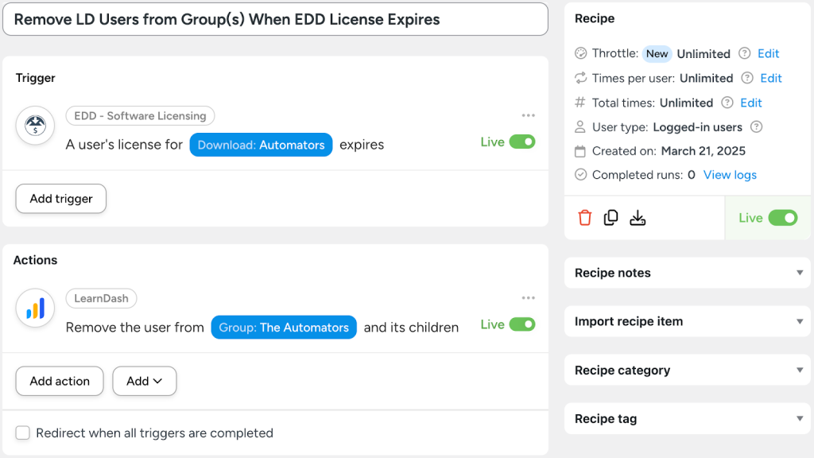Open the Add dropdown next to Add action

[144, 381]
